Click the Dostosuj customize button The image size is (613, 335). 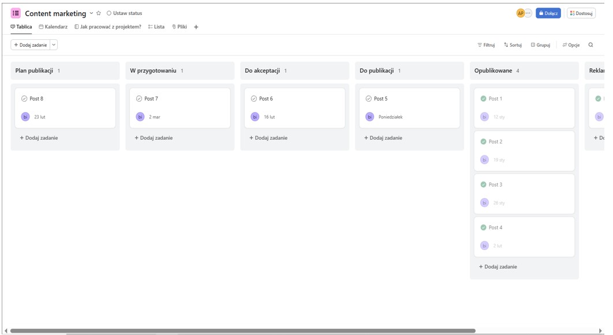pyautogui.click(x=581, y=13)
